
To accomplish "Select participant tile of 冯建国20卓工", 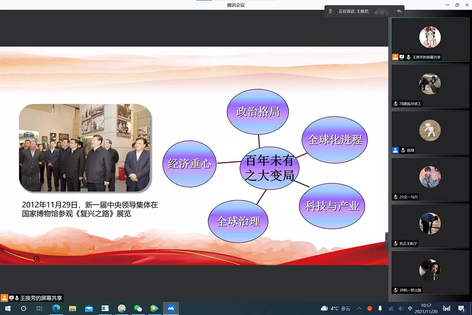I will (430, 86).
